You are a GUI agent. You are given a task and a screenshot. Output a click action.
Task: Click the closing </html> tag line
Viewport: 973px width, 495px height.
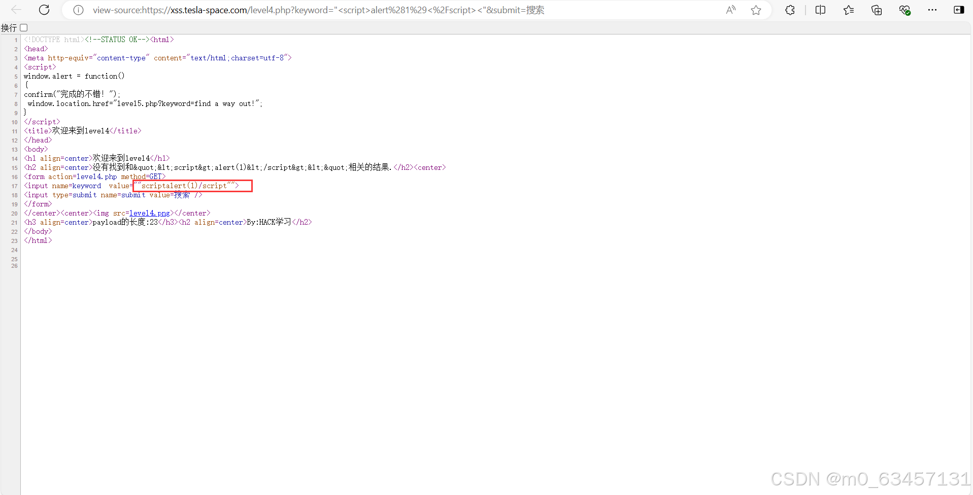38,240
